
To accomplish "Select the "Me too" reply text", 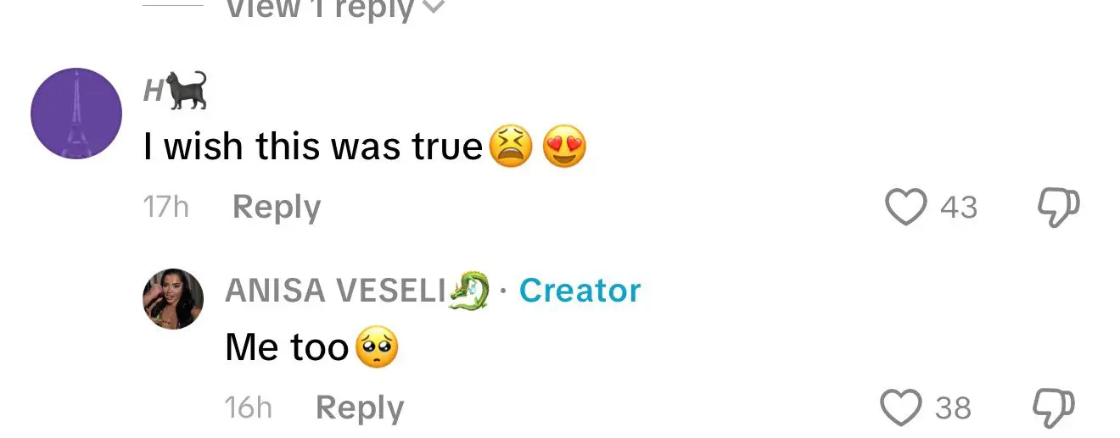I will [287, 347].
